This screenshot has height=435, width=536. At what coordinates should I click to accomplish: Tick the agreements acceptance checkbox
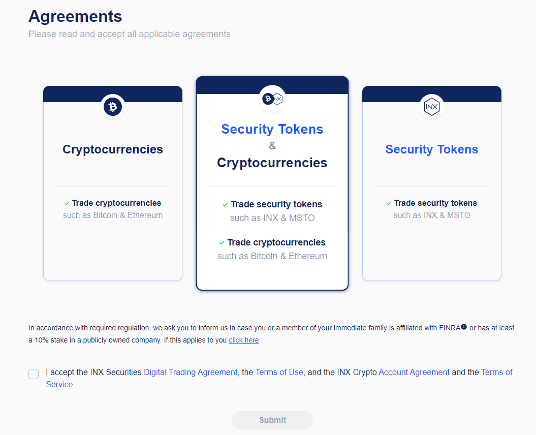(34, 374)
